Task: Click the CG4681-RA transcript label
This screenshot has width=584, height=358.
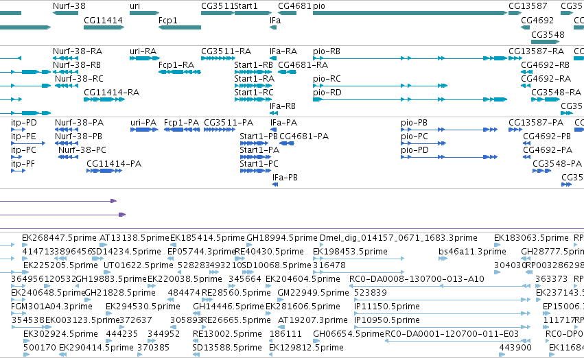Action: pyautogui.click(x=303, y=64)
